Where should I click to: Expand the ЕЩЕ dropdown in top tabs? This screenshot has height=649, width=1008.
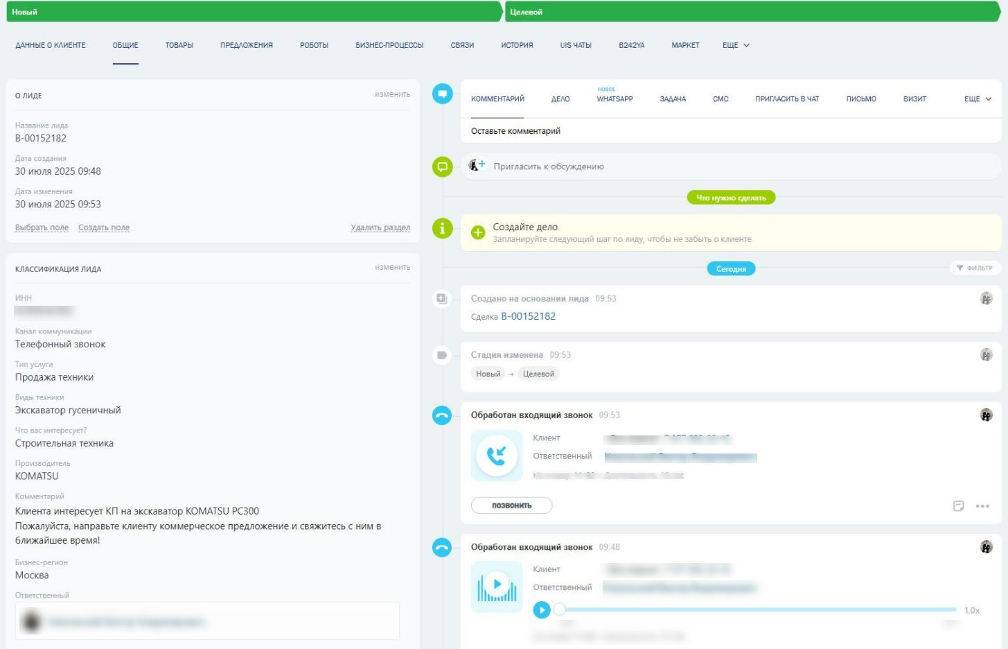tap(736, 45)
